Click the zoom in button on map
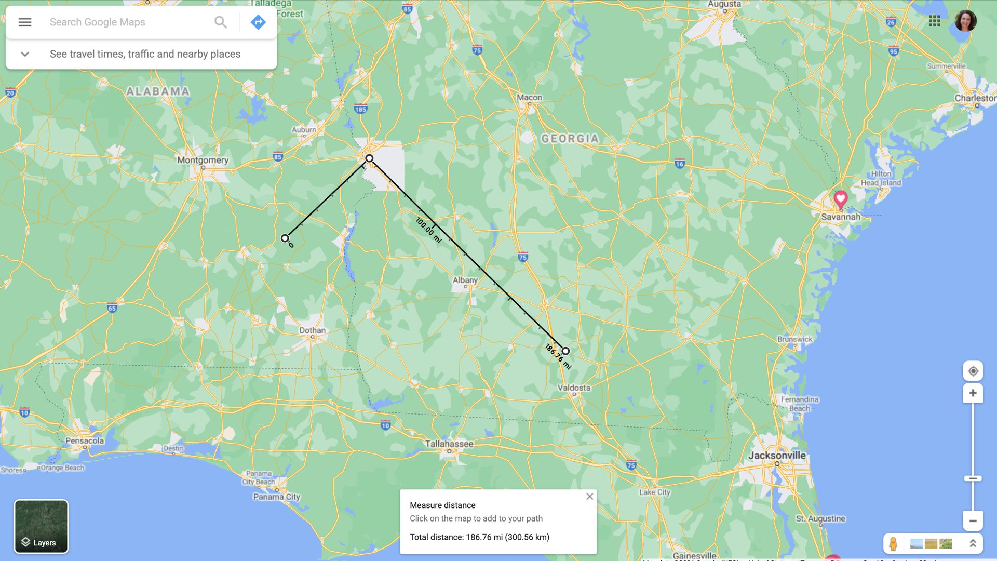The height and width of the screenshot is (561, 997). [973, 393]
